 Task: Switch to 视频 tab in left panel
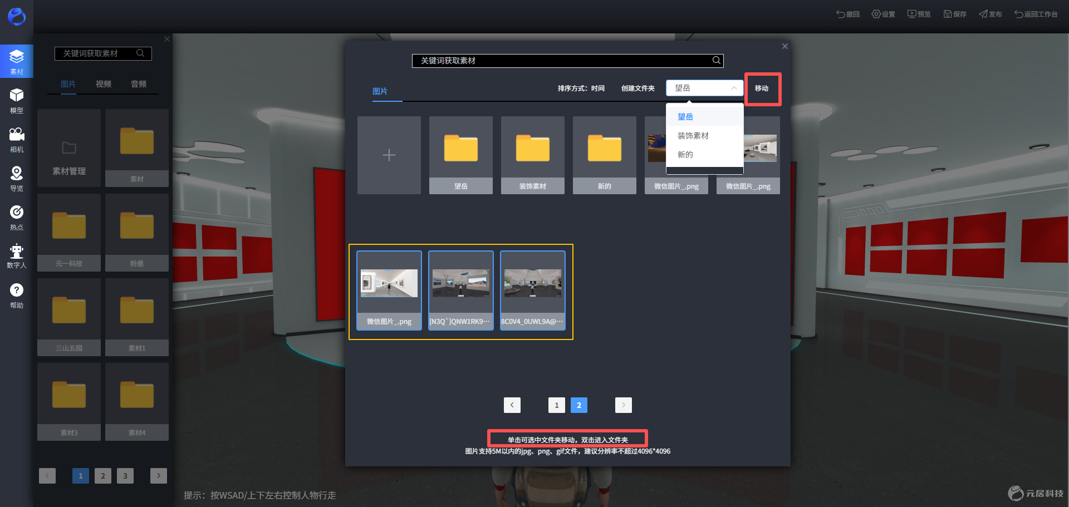coord(104,84)
